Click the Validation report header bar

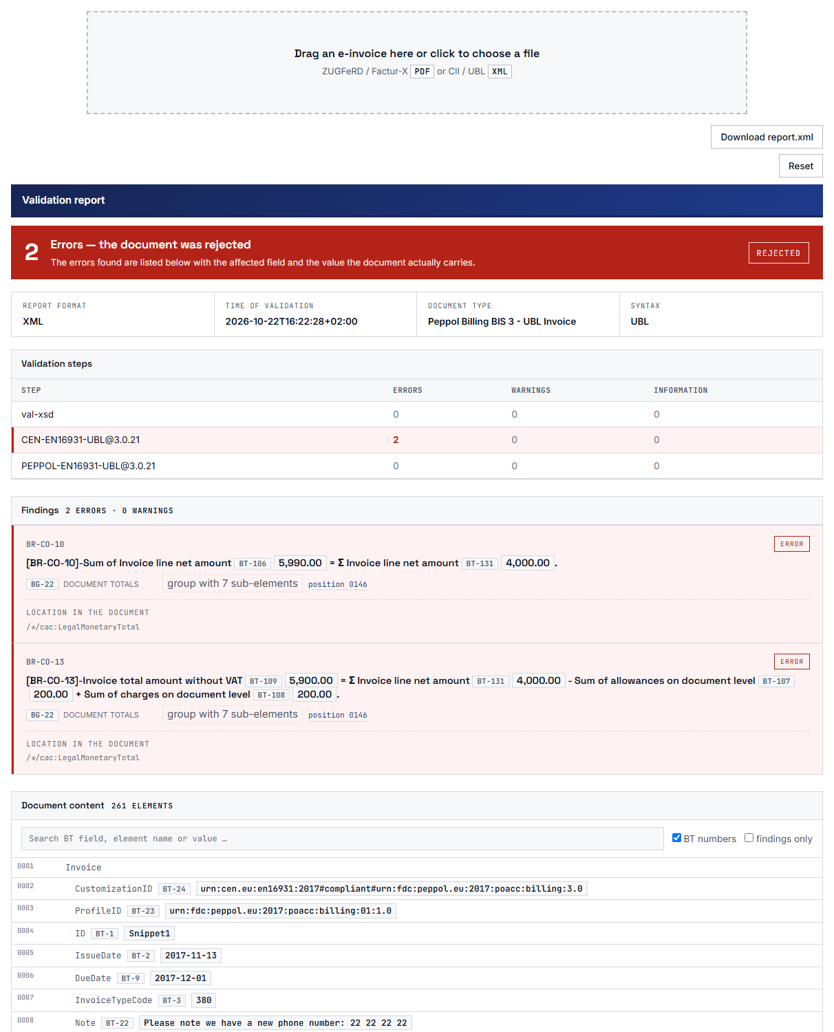417,200
